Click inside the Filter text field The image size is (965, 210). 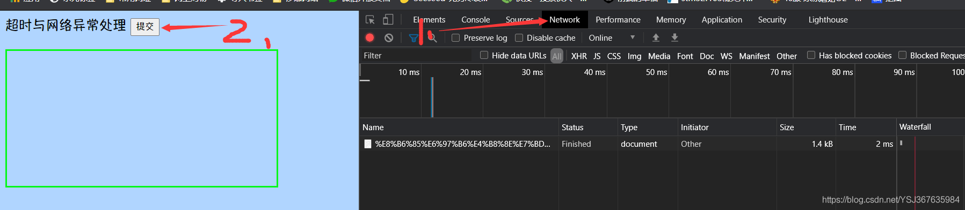pyautogui.click(x=416, y=56)
